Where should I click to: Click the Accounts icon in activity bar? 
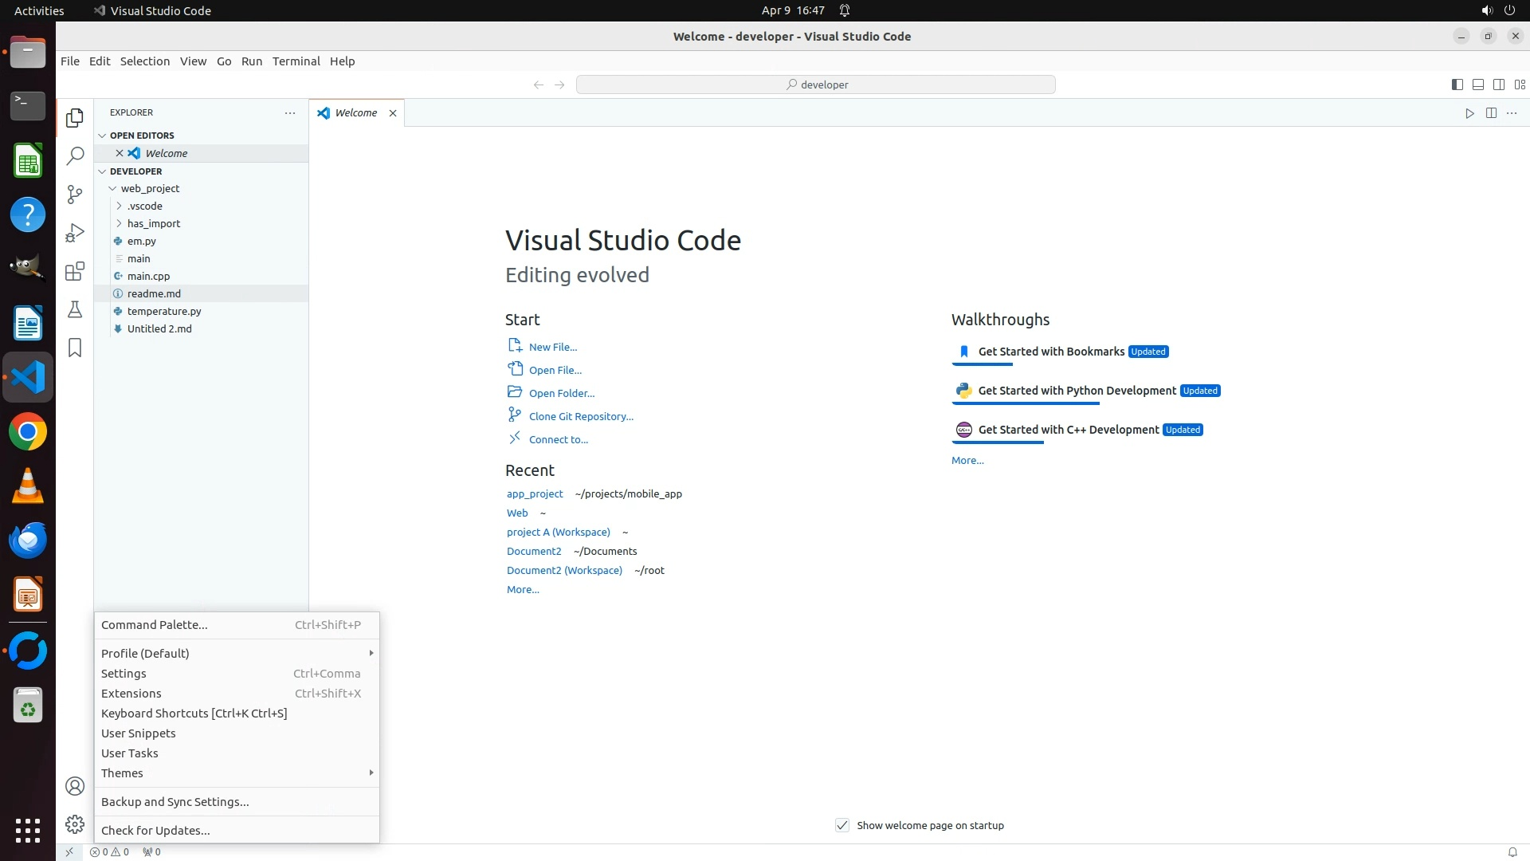75,787
